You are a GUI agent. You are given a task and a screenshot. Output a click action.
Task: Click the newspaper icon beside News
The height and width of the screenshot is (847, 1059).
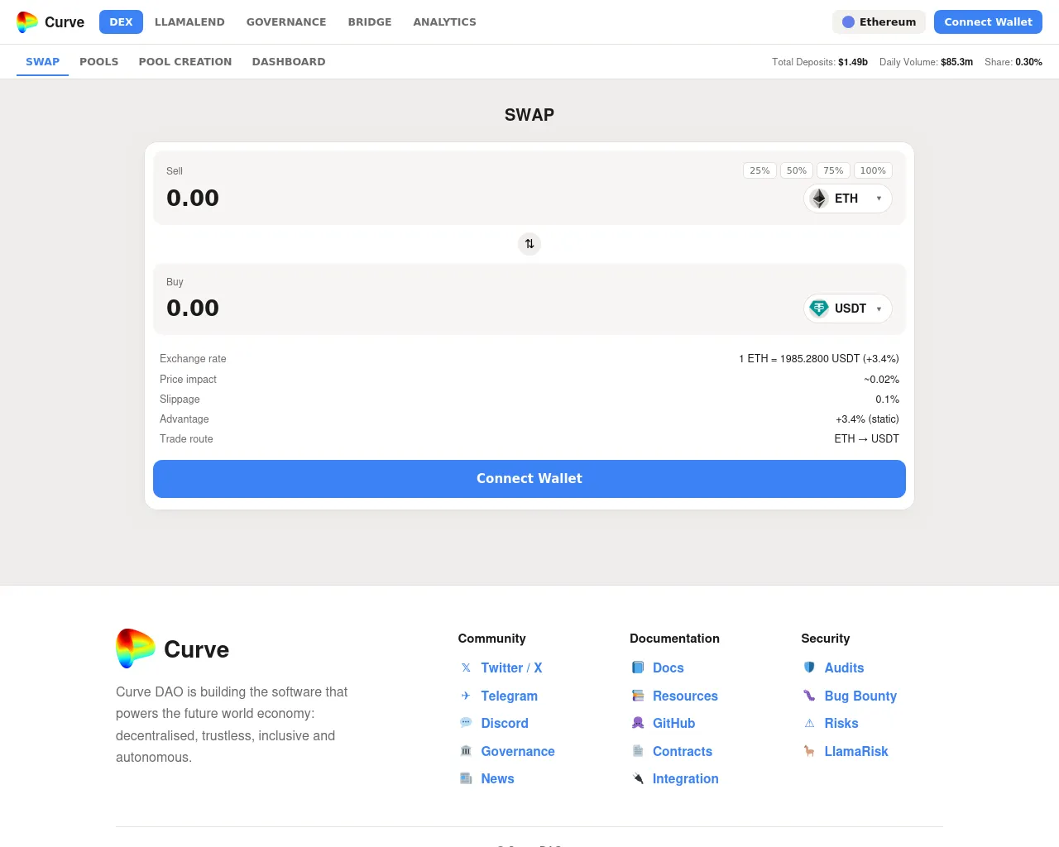(x=466, y=778)
